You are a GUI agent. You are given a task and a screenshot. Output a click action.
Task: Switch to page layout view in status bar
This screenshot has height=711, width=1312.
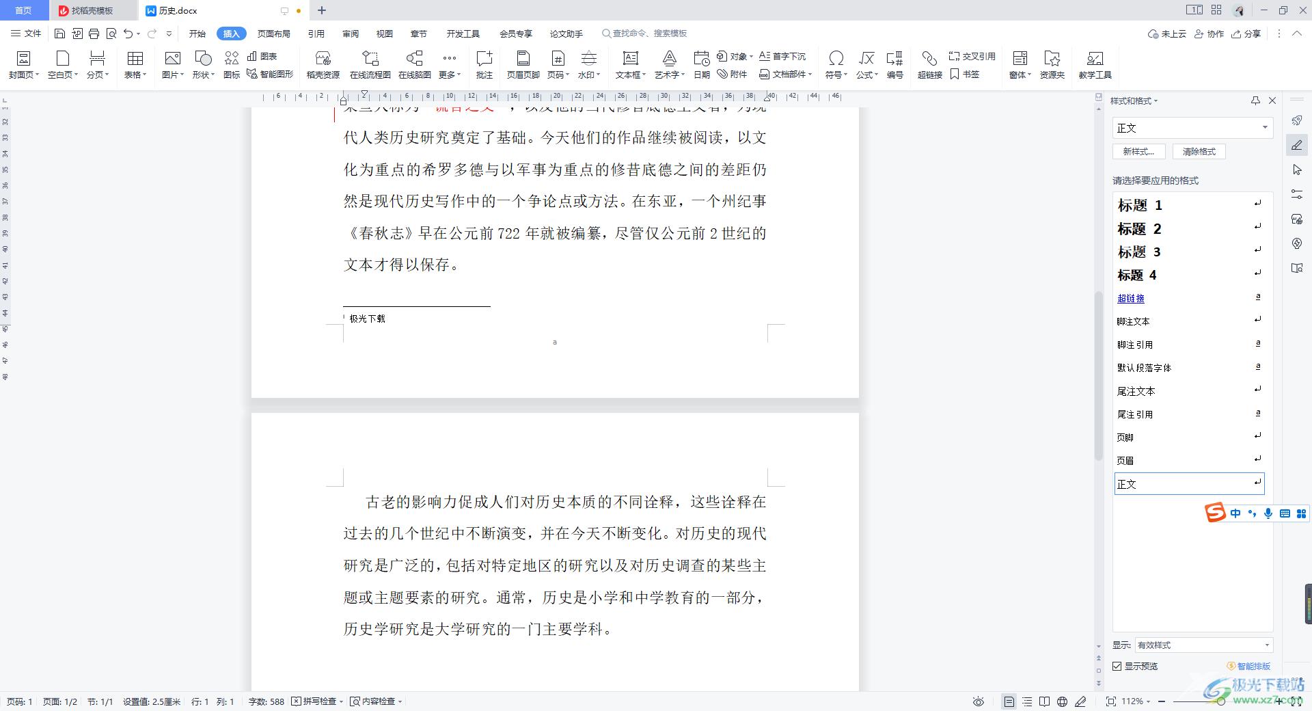[x=1009, y=701]
